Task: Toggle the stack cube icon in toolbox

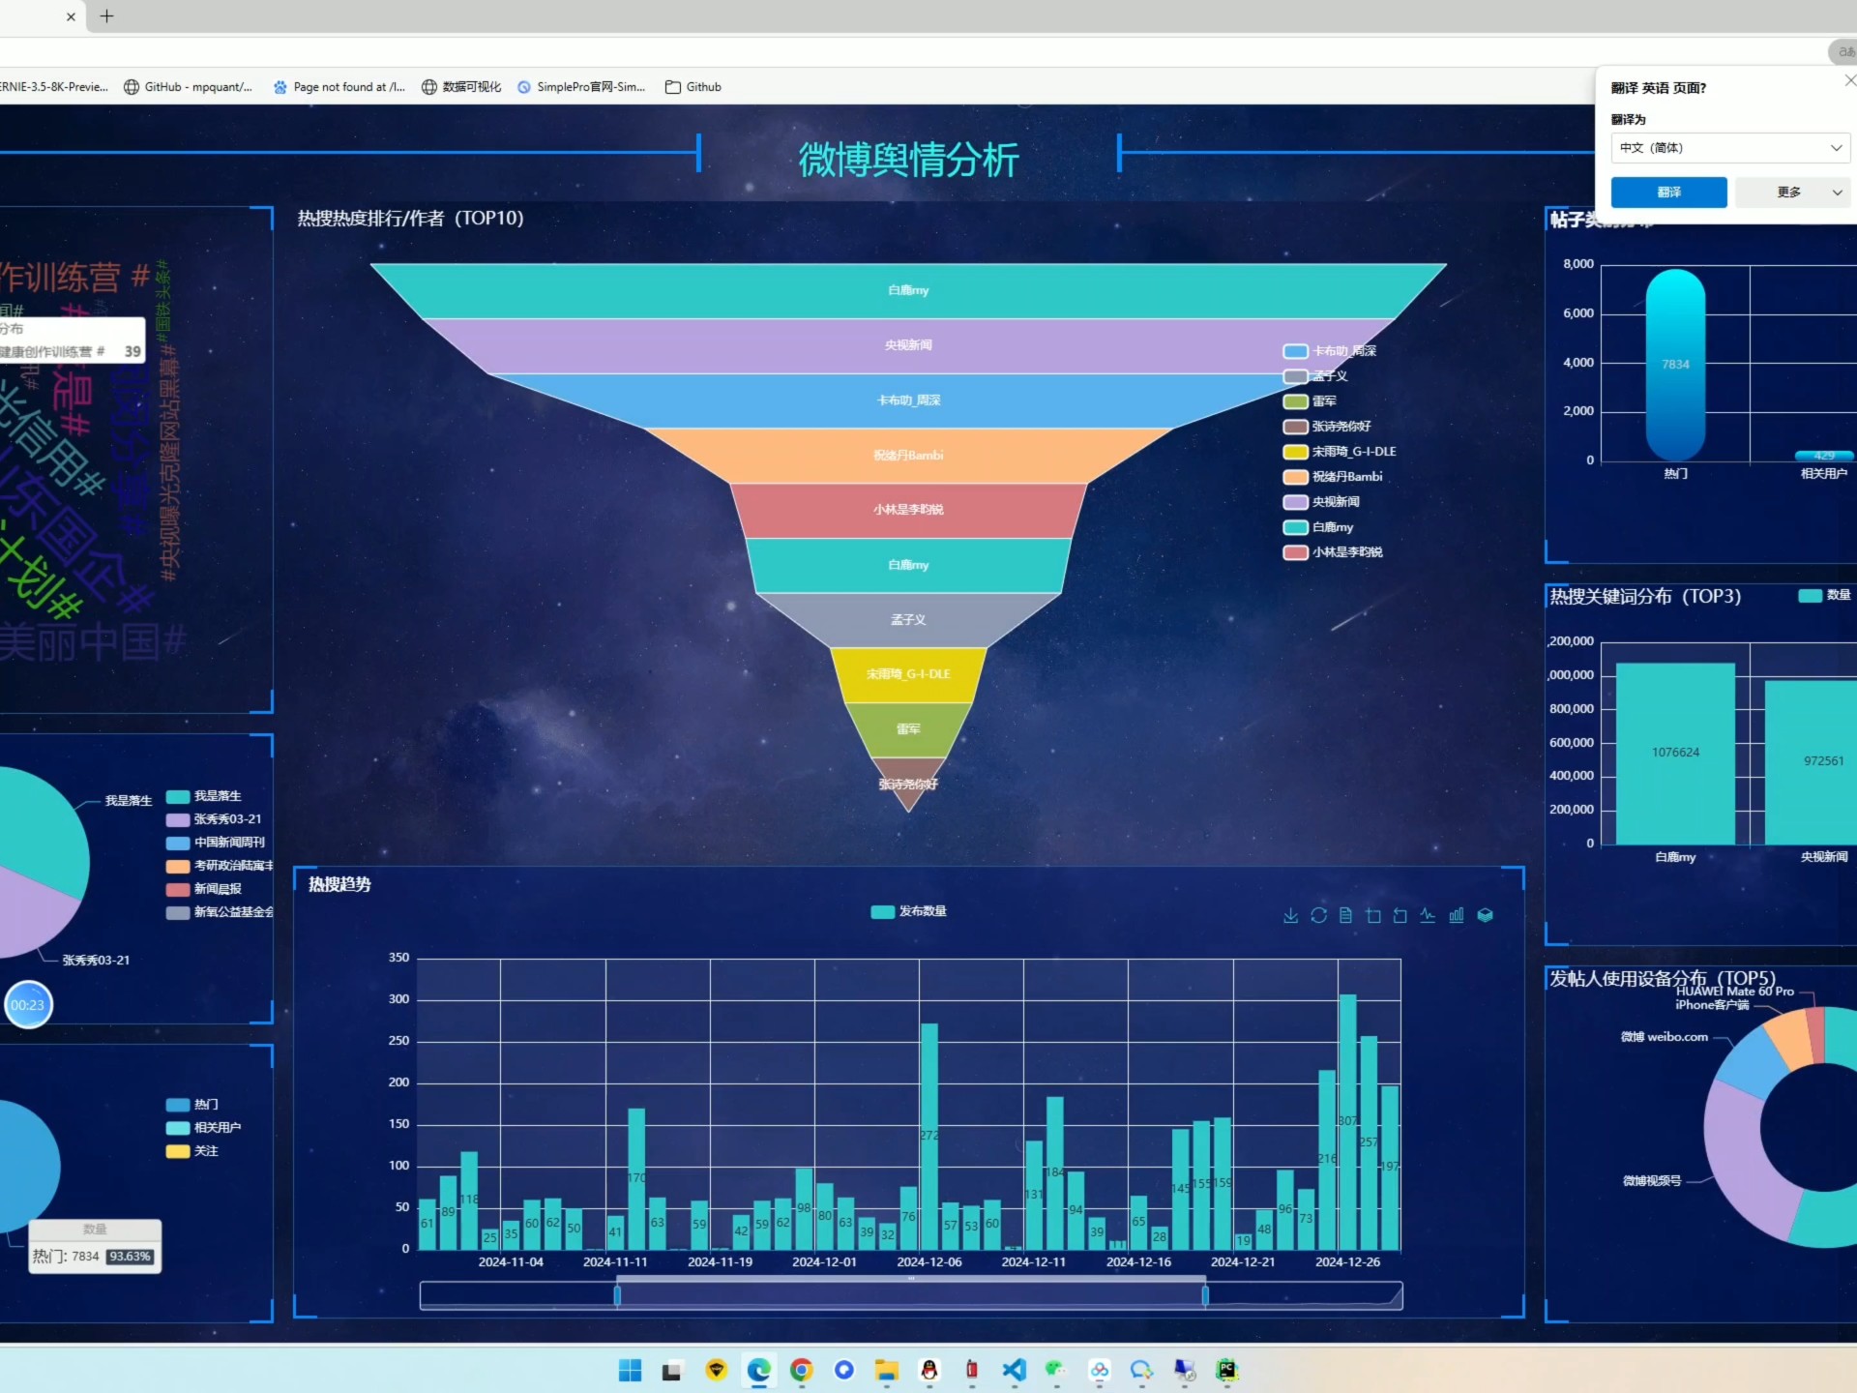Action: [1486, 915]
